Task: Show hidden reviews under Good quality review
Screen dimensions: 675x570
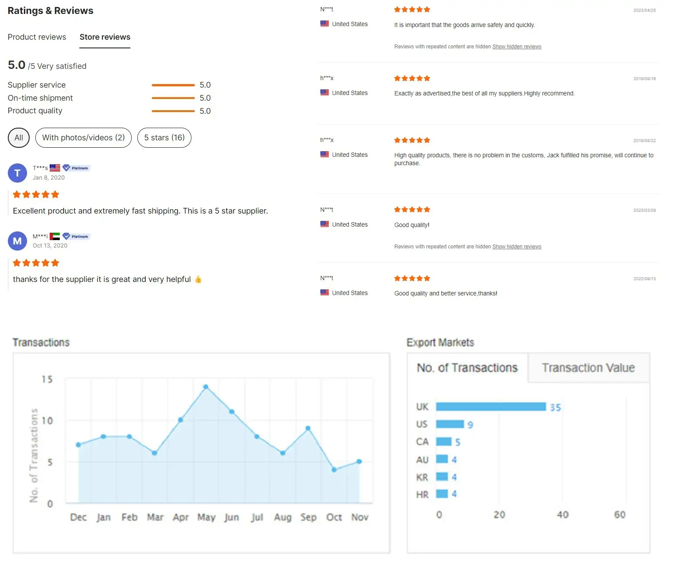Action: tap(517, 246)
